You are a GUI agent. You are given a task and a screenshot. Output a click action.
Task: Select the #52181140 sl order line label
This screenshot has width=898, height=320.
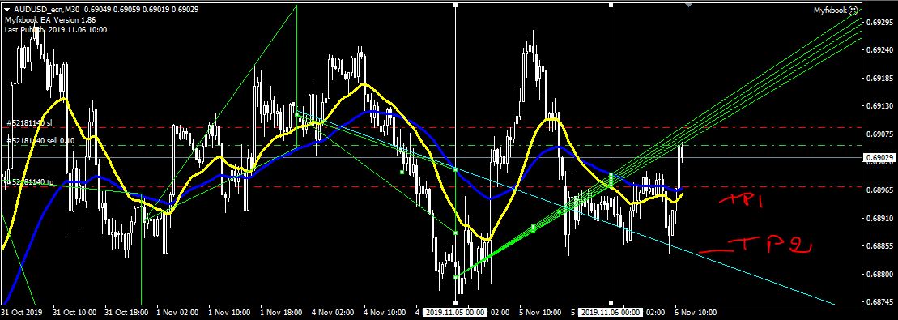coord(29,122)
